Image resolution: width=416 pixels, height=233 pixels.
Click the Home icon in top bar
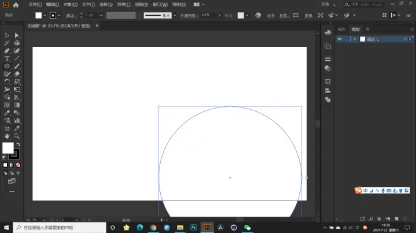[16, 5]
